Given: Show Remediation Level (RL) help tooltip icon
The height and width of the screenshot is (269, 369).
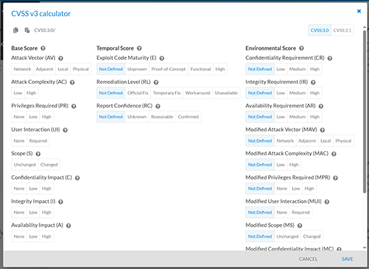Looking at the screenshot, I should (x=156, y=82).
